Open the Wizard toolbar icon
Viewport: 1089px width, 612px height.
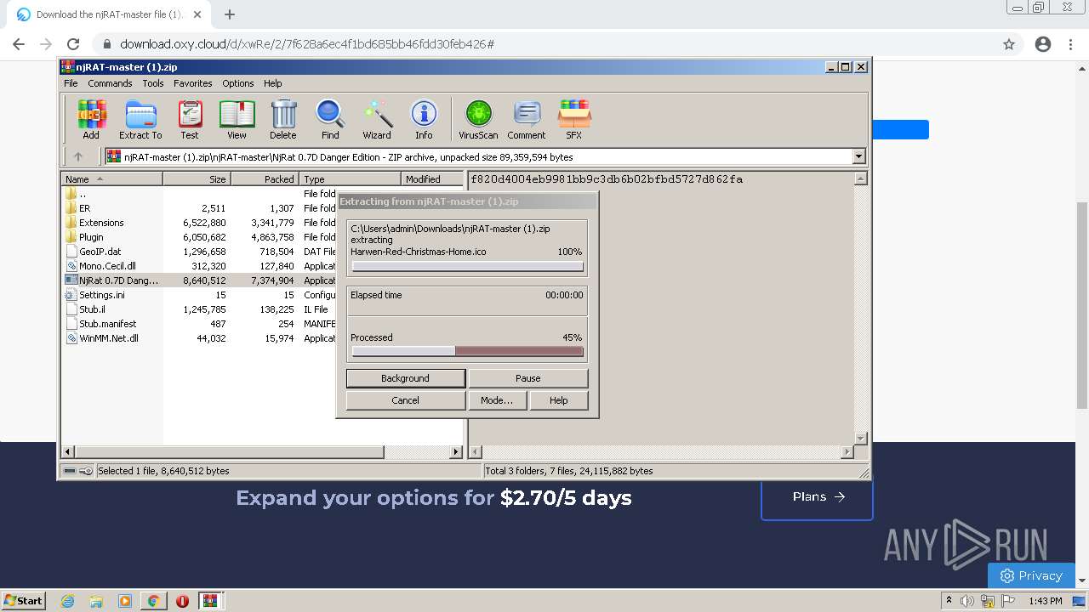coord(377,119)
